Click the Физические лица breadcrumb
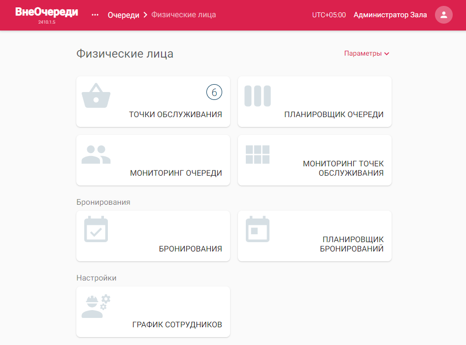Screen dimensions: 466x345 184,15
